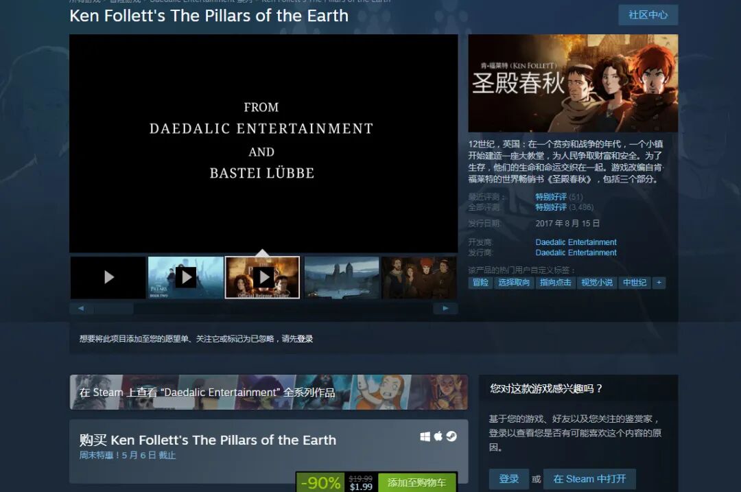Viewport: 741px width, 492px height.
Task: Play the first black trailer thumbnail
Action: (108, 277)
